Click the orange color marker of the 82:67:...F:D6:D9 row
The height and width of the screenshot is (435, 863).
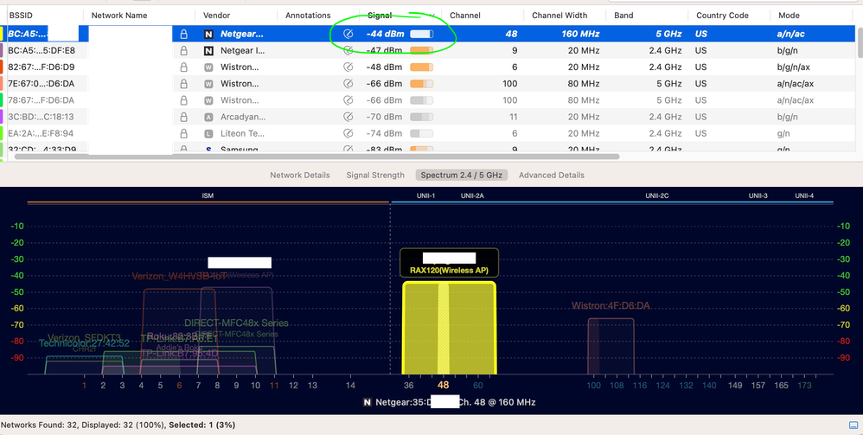(x=3, y=67)
